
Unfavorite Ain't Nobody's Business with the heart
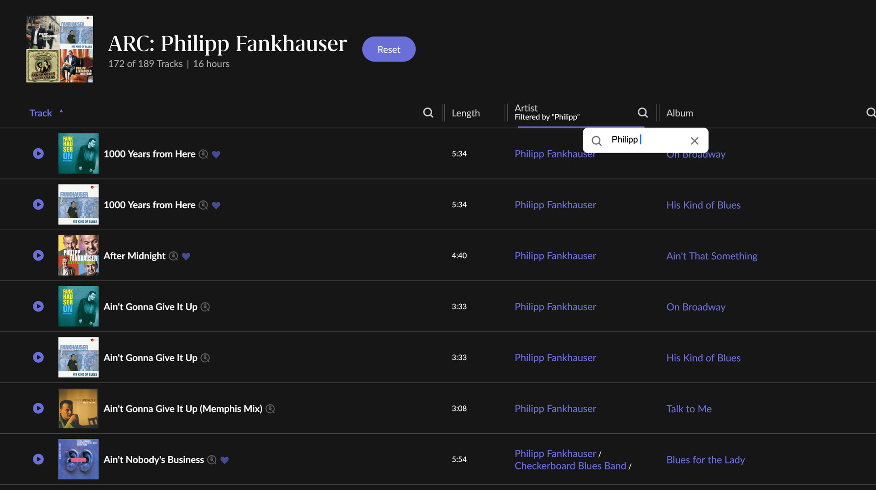[224, 460]
